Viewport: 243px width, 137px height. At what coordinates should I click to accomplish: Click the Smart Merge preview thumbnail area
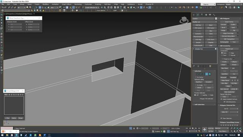[x=14, y=106]
